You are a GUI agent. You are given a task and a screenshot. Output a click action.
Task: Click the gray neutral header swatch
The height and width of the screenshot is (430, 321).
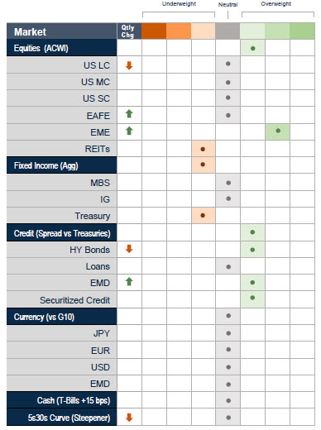(228, 31)
